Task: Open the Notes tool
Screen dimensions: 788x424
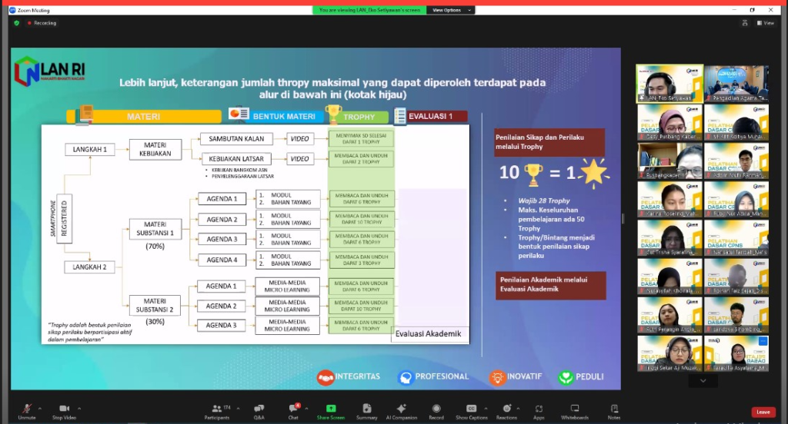Action: coord(614,410)
